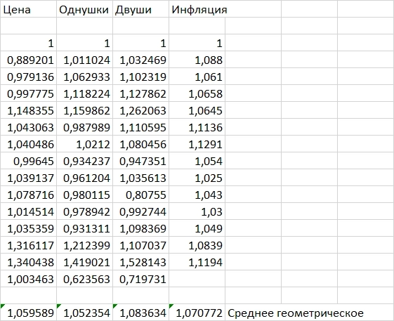The image size is (394, 321).
Task: Click value 1,049
Action: click(x=209, y=228)
